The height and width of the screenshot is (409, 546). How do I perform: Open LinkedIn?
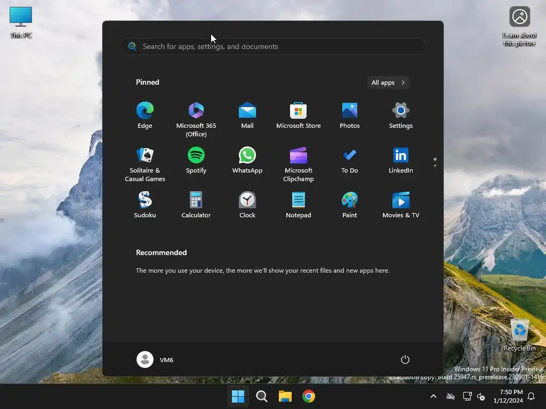pyautogui.click(x=401, y=160)
